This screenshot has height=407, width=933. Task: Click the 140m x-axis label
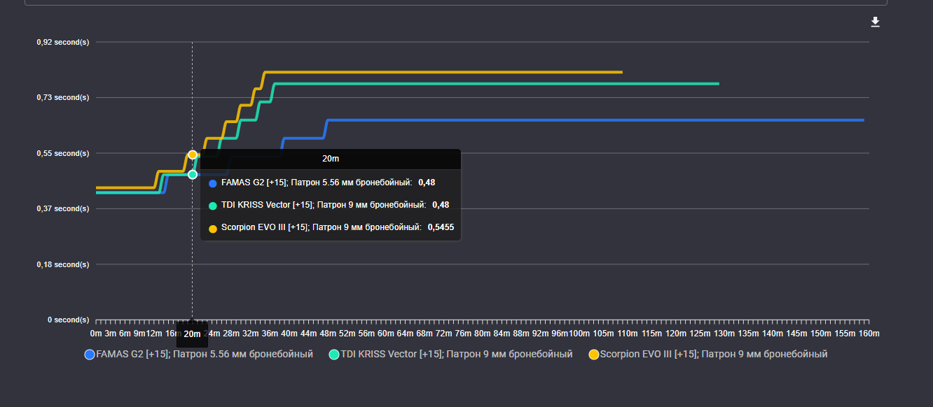[x=773, y=333]
